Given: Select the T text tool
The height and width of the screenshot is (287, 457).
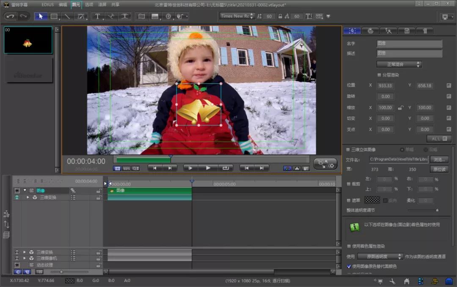Looking at the screenshot, I should 98,16.
